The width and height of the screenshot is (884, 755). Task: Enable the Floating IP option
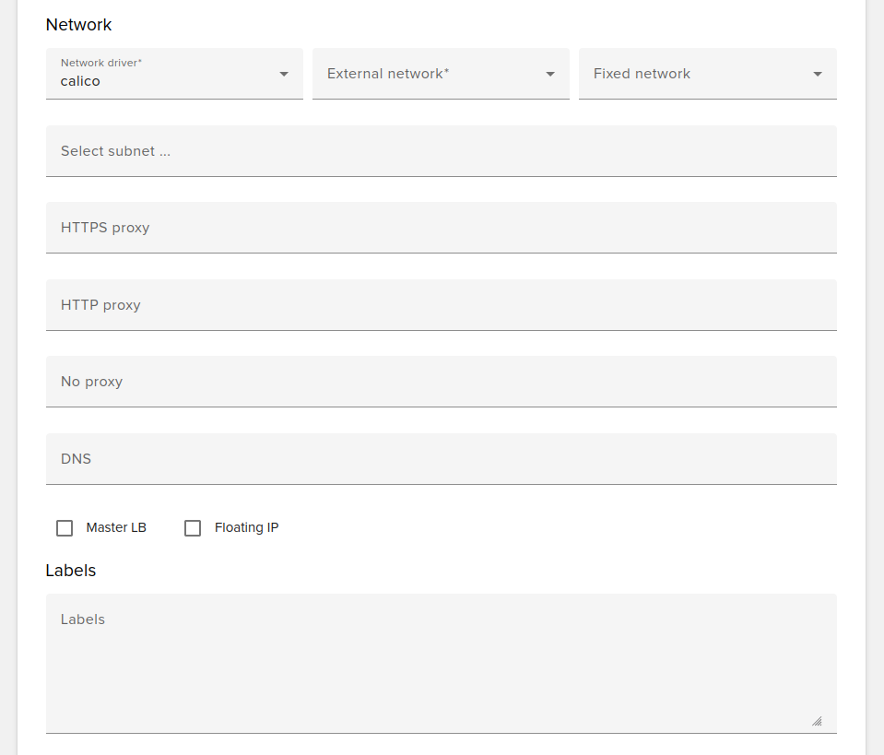[193, 527]
